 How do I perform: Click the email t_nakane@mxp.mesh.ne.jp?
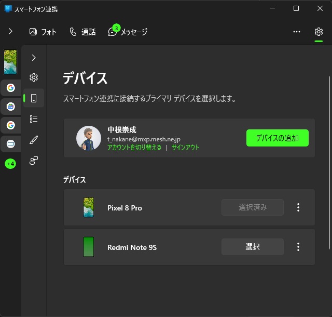click(144, 139)
